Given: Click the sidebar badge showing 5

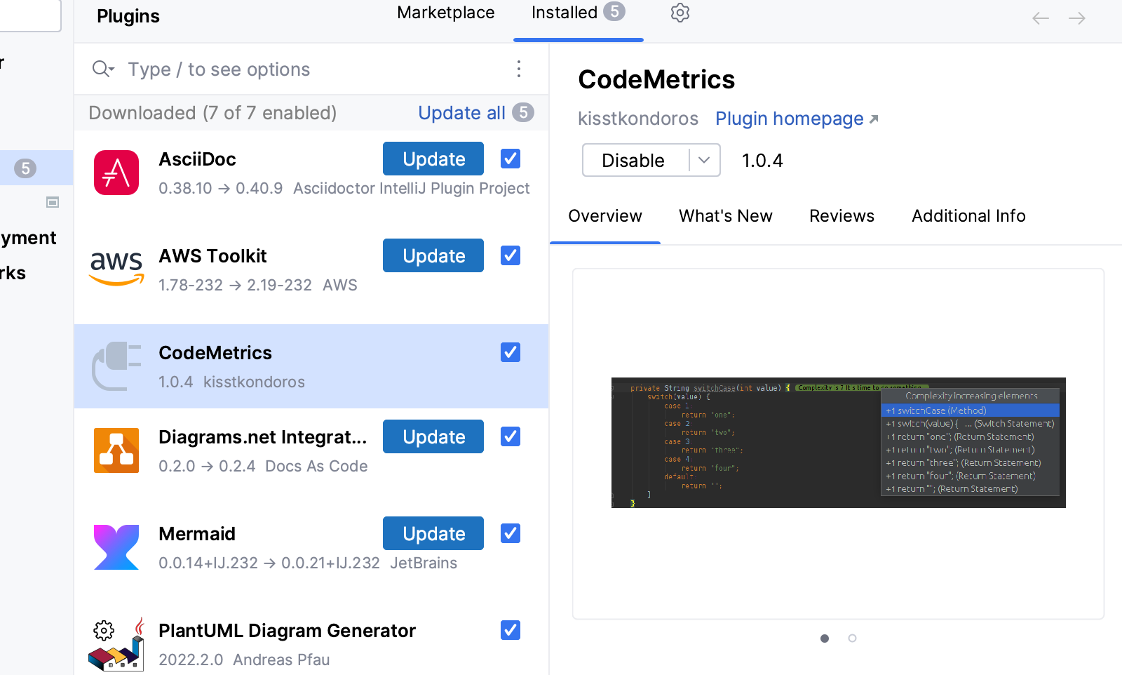Looking at the screenshot, I should (x=25, y=168).
